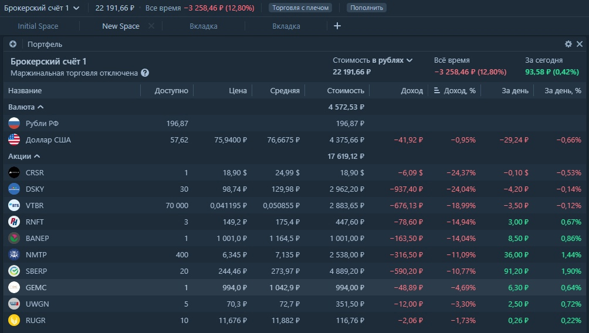Open the portfolio widget settings gear
The height and width of the screenshot is (333, 589).
tap(568, 44)
